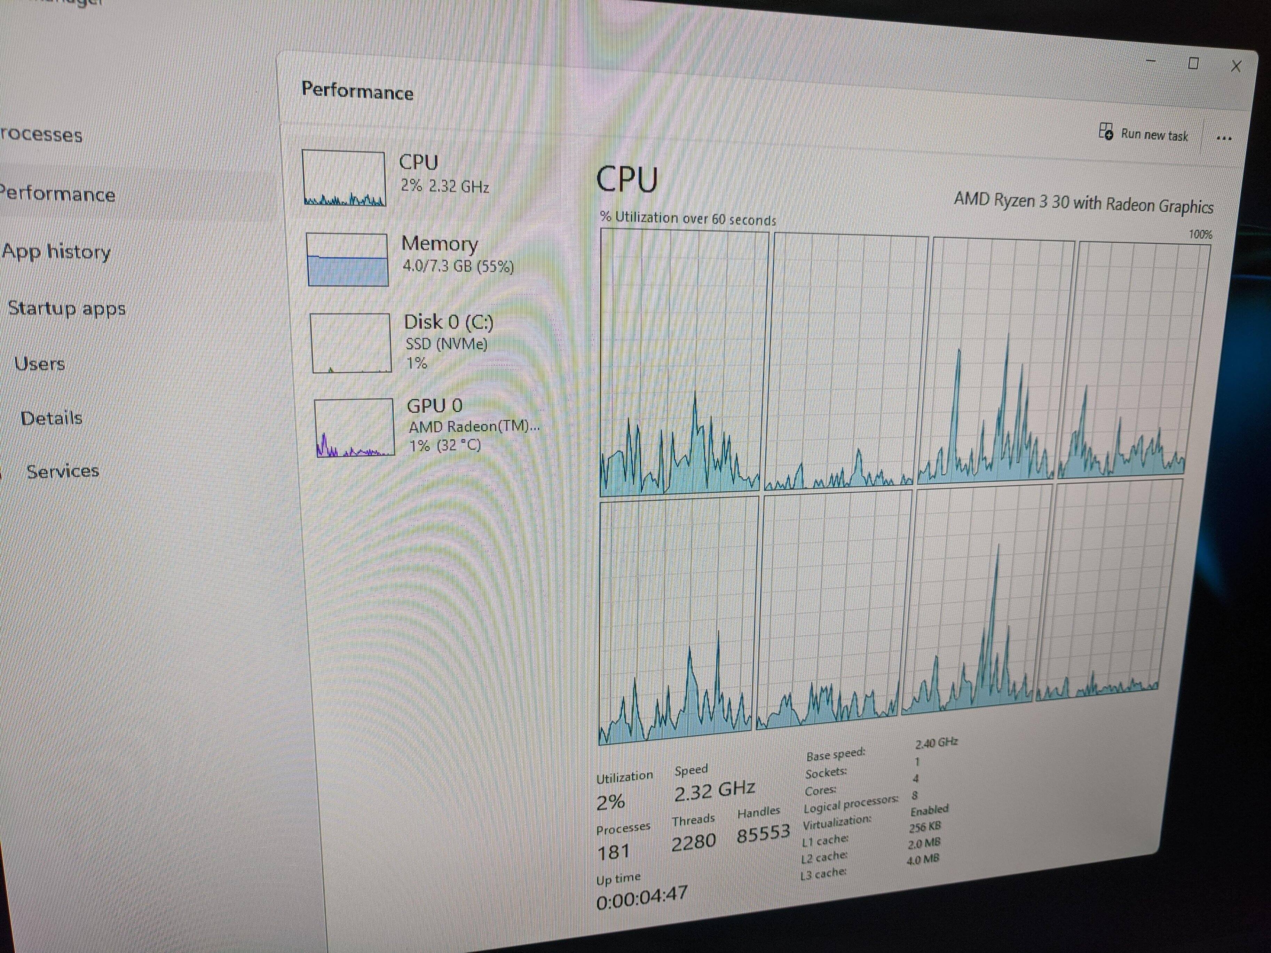The image size is (1271, 953).
Task: Open the Services page
Action: pyautogui.click(x=63, y=471)
